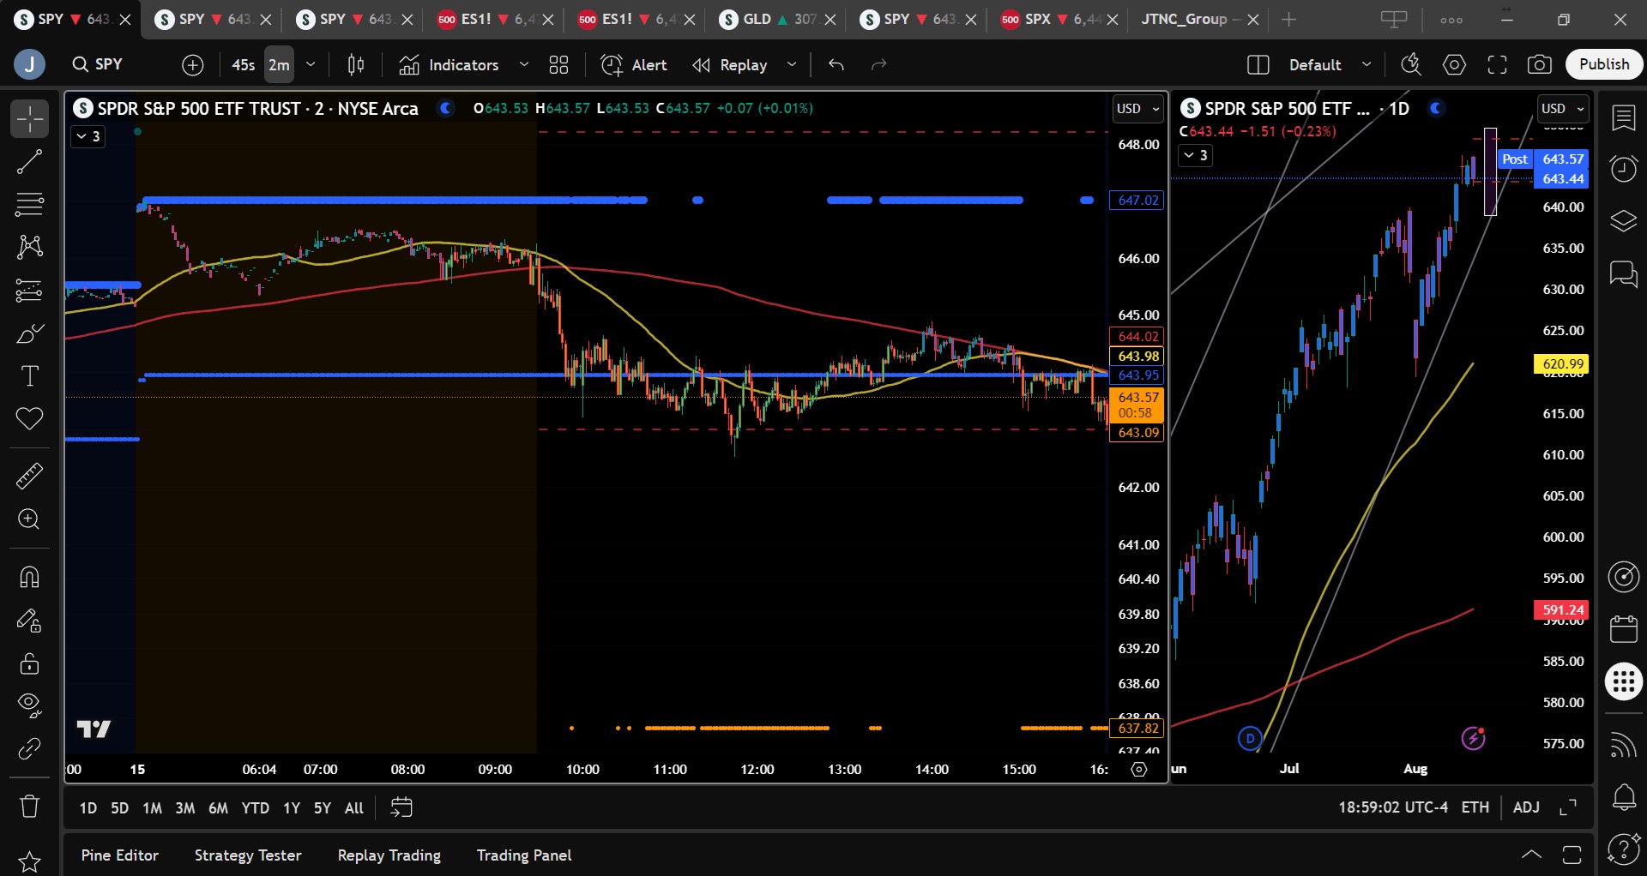This screenshot has width=1647, height=876.
Task: Remove drawings with the trash icon
Action: click(29, 806)
